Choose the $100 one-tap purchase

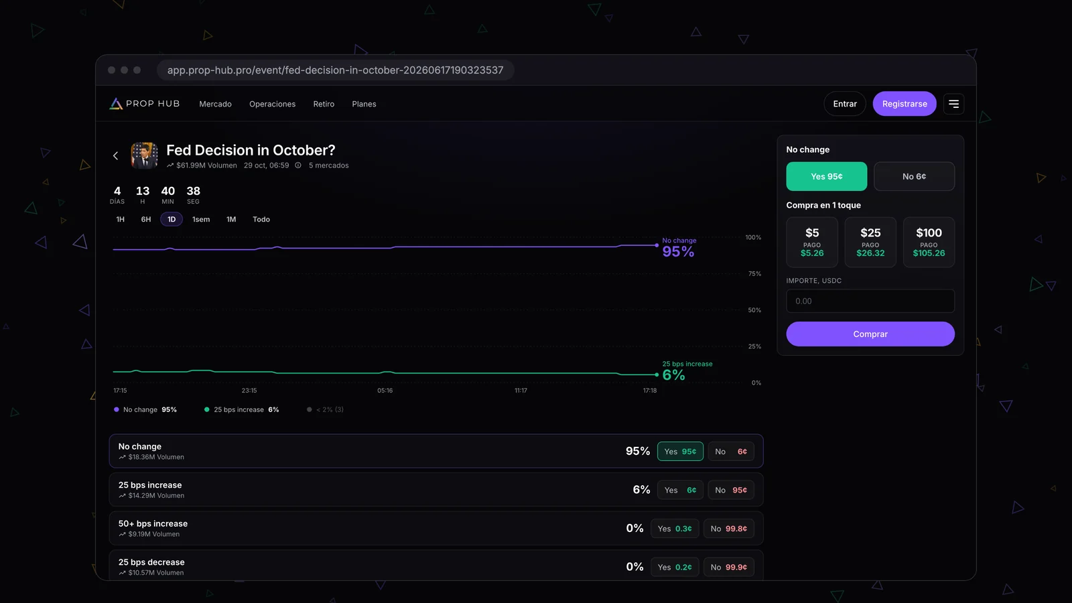coord(929,242)
